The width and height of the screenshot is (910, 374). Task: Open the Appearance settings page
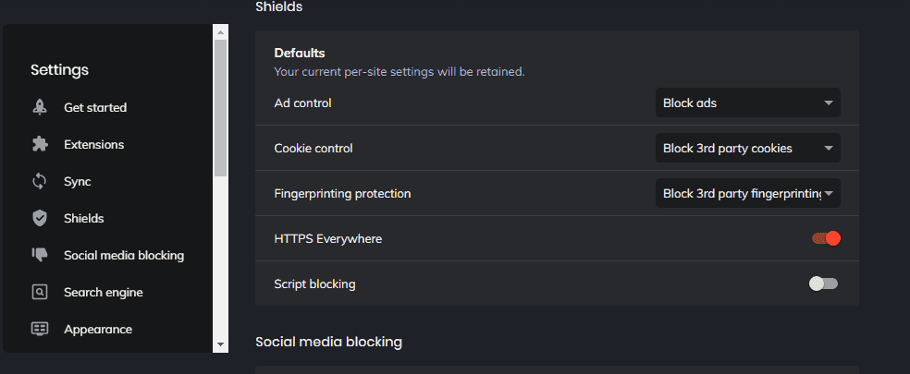pos(98,330)
